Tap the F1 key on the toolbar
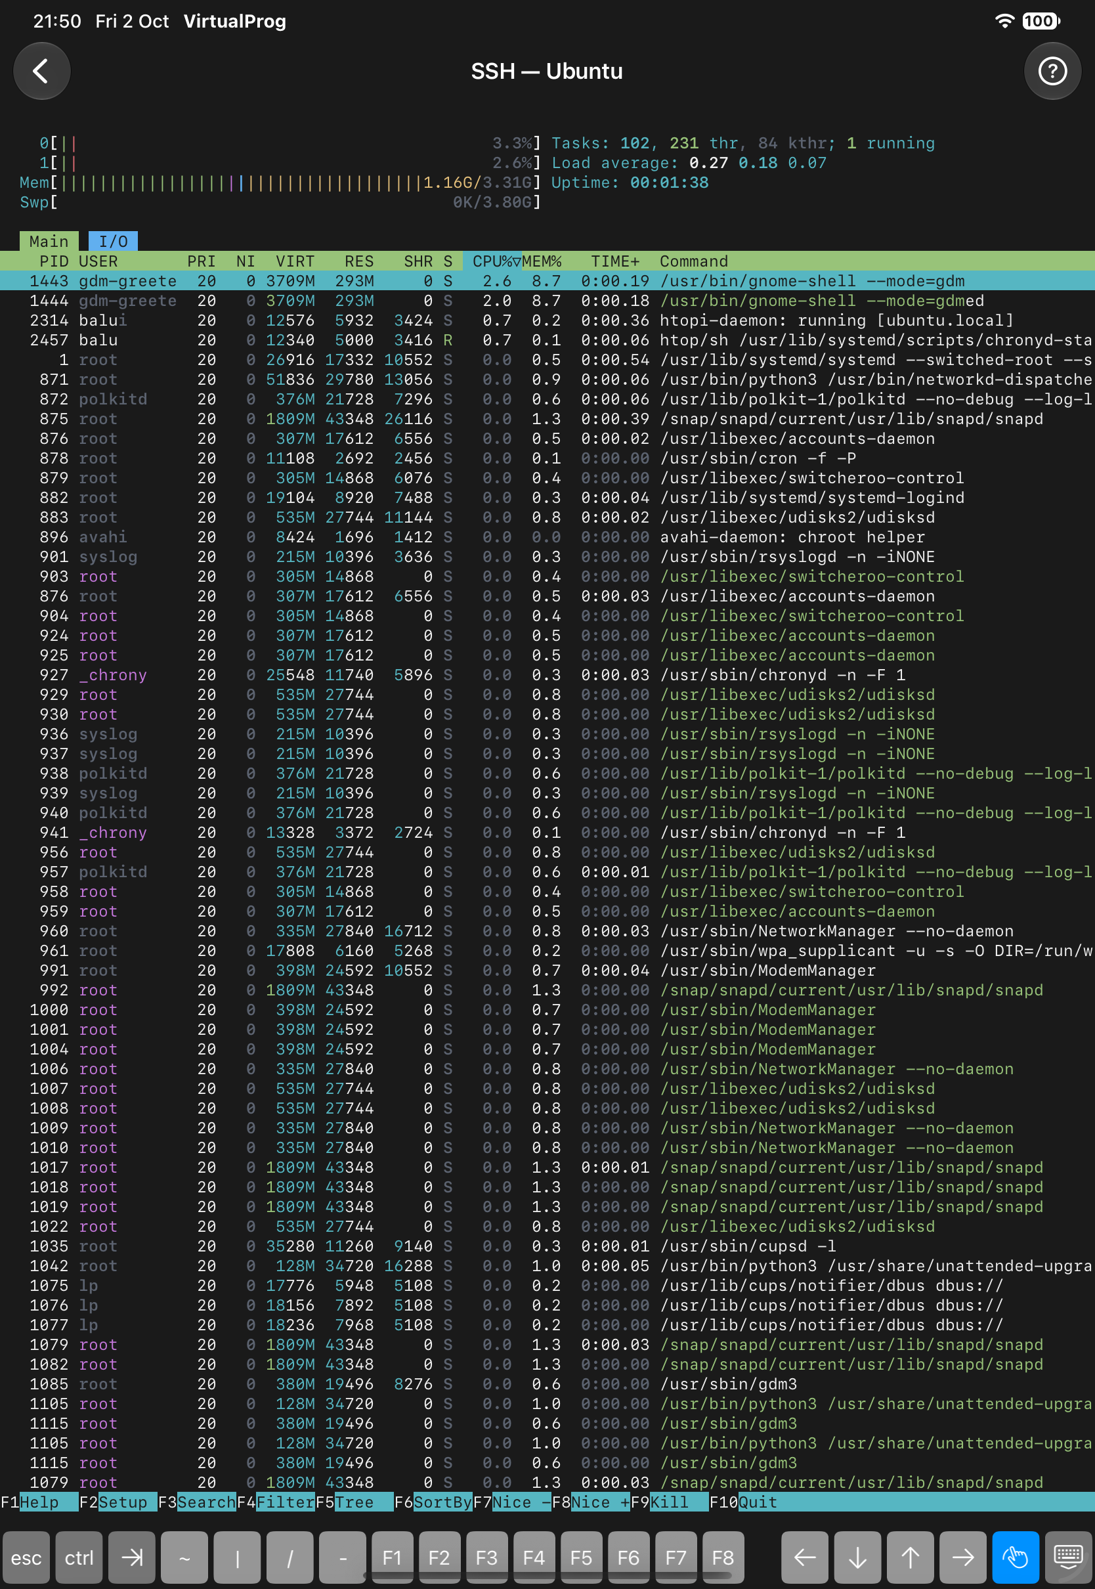The width and height of the screenshot is (1095, 1589). tap(393, 1557)
